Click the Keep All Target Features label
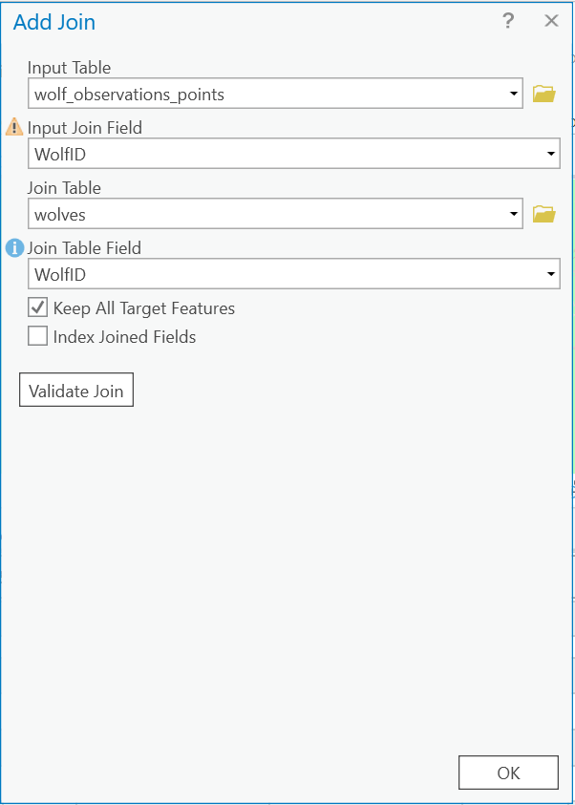This screenshot has width=575, height=805. [143, 308]
